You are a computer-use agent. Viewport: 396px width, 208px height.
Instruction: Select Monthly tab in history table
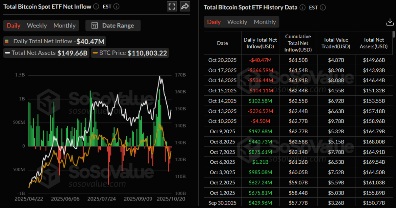tap(265, 22)
